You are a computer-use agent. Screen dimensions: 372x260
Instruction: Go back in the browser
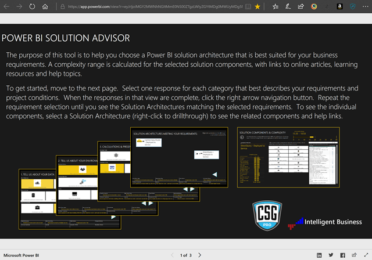pyautogui.click(x=6, y=6)
